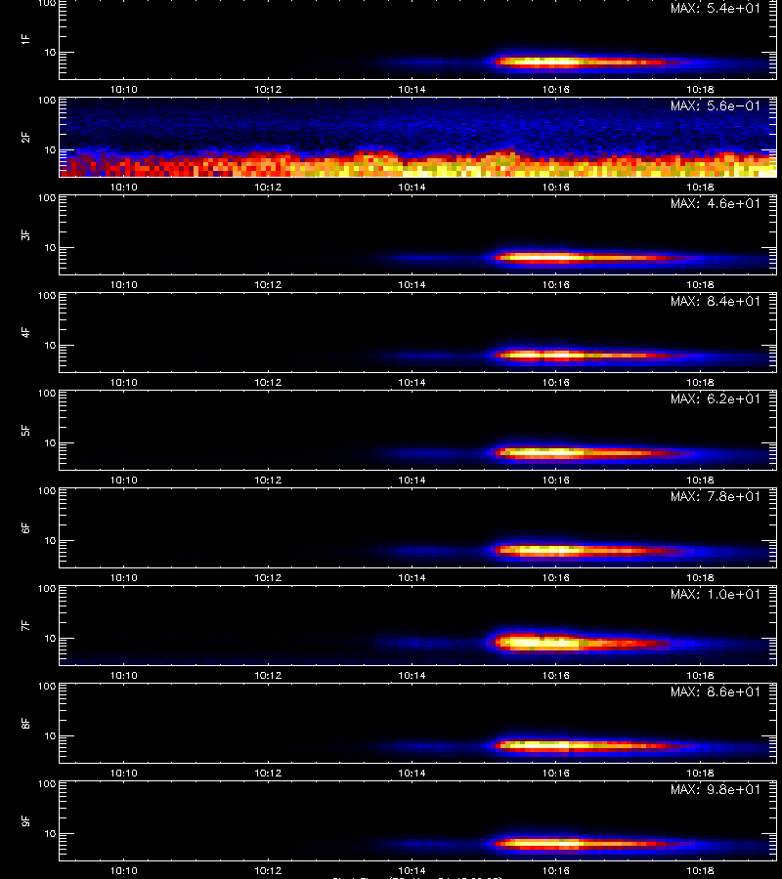Click the 100 y-axis label of the 2F panel
The image size is (782, 879).
pyautogui.click(x=47, y=101)
